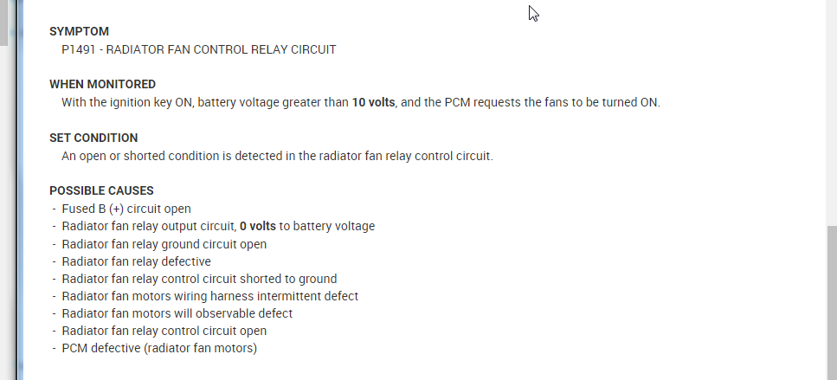The image size is (837, 380).
Task: Click 'Radiator fan relay ground circuit open'
Action: pos(164,244)
